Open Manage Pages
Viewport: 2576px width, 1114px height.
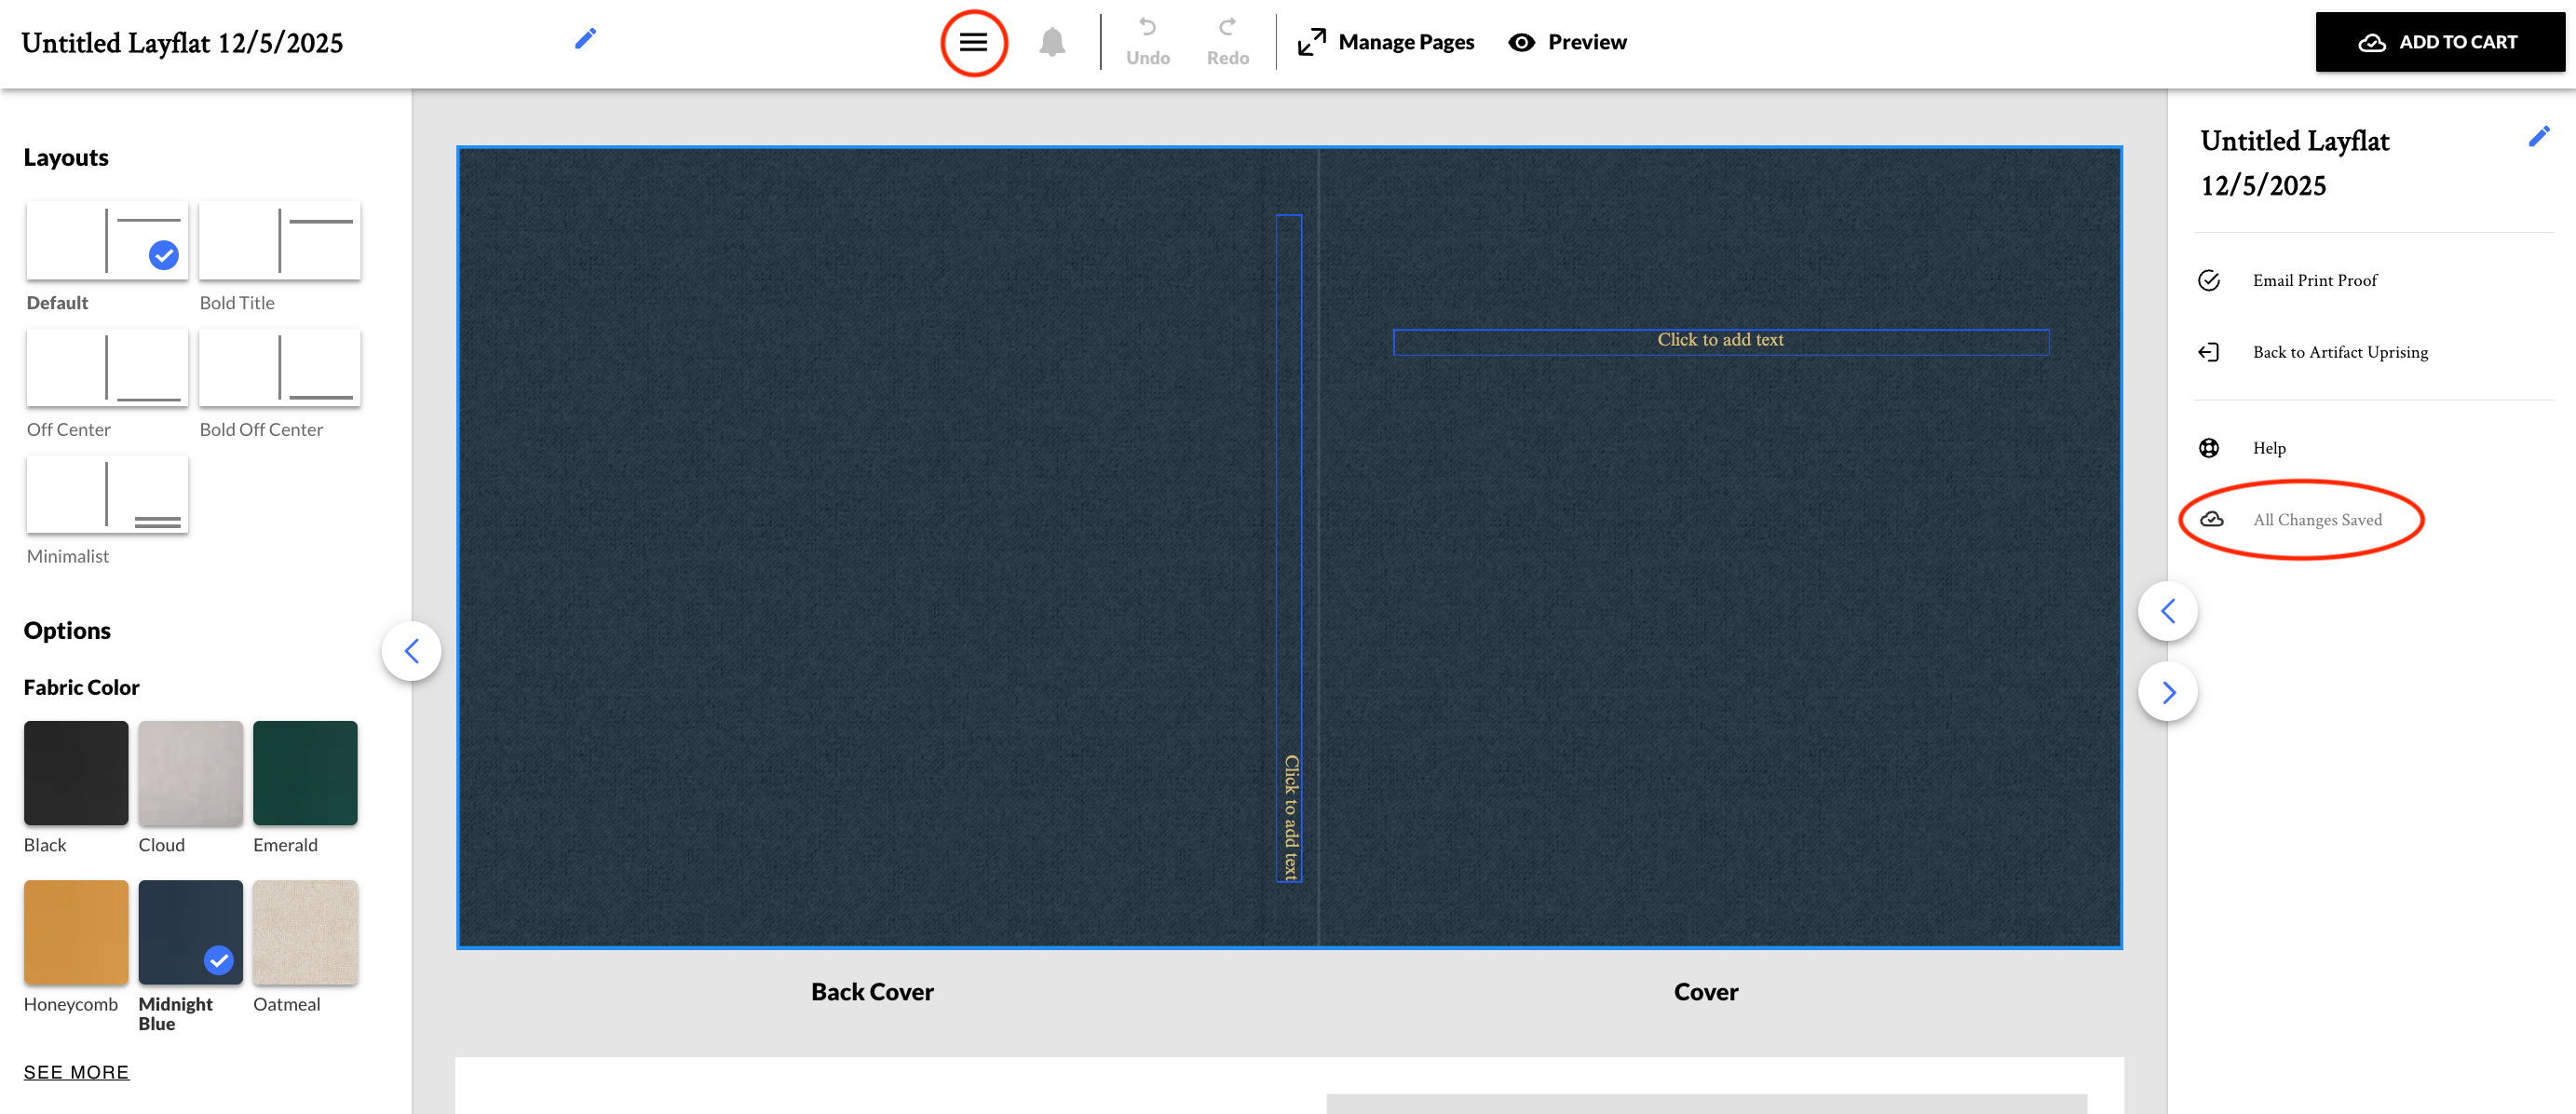coord(1385,42)
